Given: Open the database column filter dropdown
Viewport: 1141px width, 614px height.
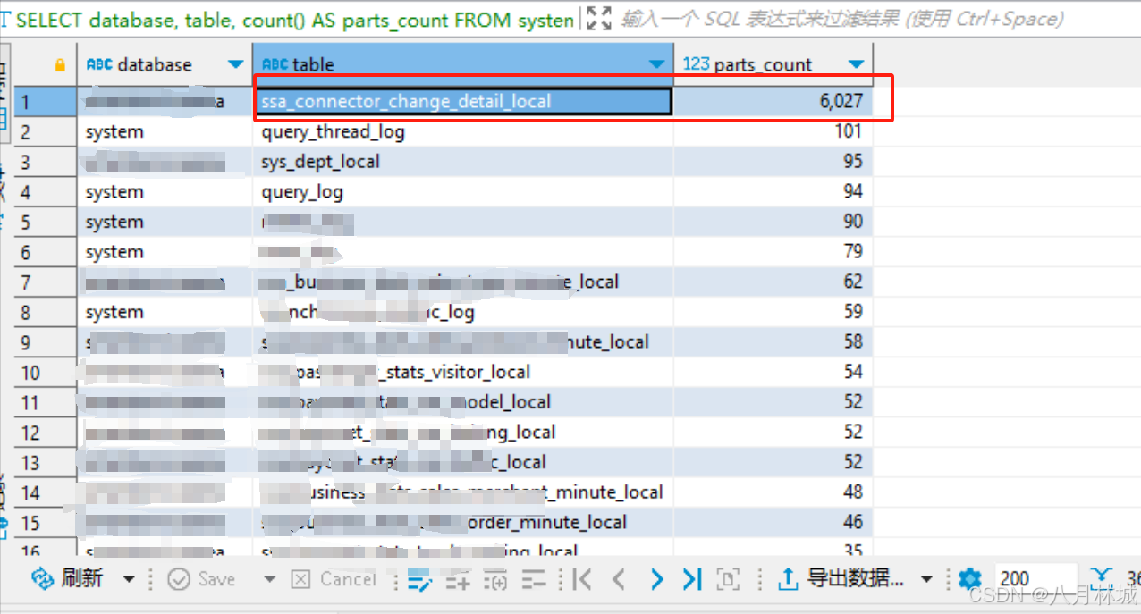Looking at the screenshot, I should coord(235,64).
